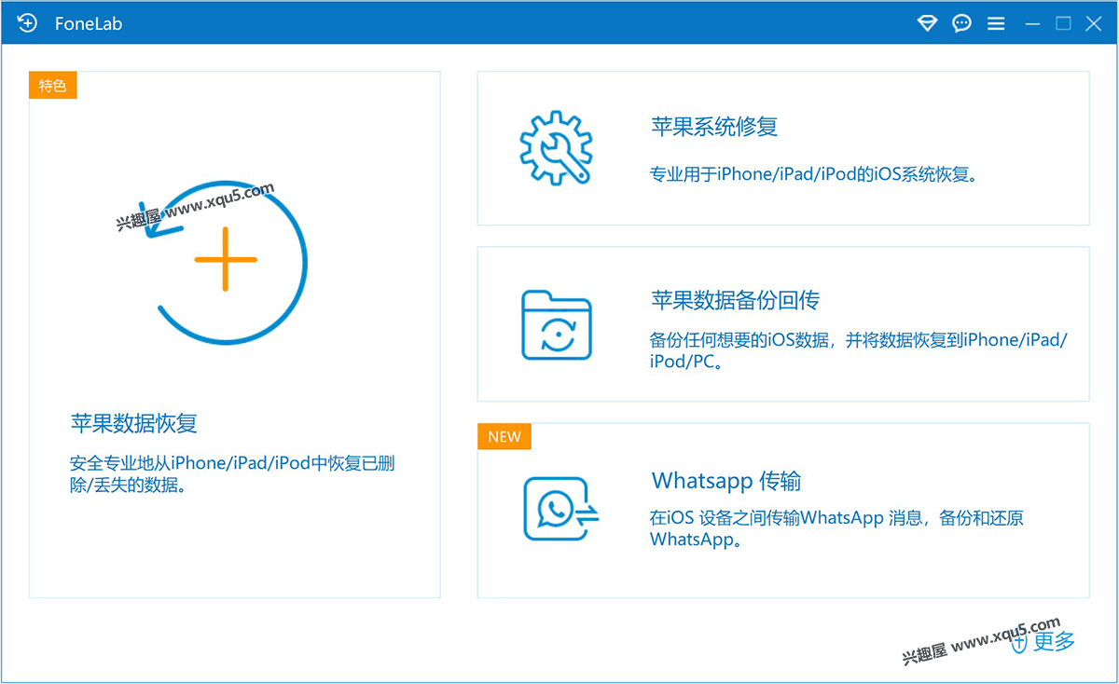
Task: Select 苹果系统修复 title
Action: tap(714, 127)
